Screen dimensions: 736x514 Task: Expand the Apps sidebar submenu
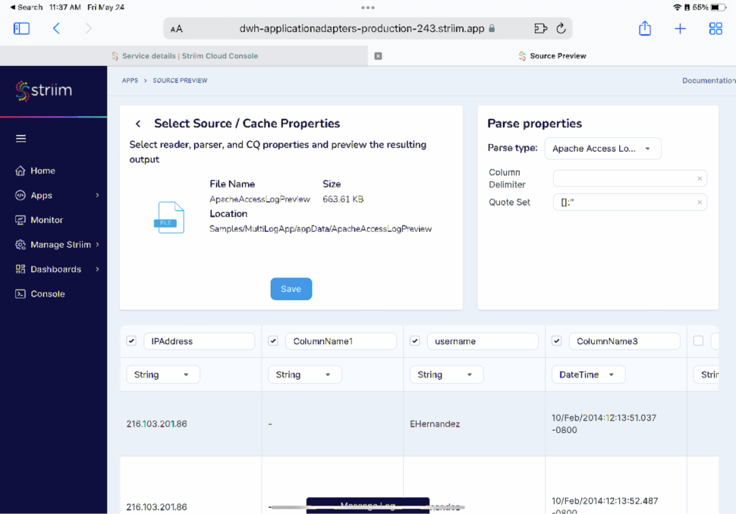[x=97, y=196]
